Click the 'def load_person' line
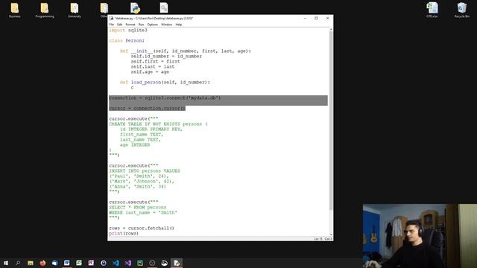The image size is (477, 268). [x=165, y=83]
